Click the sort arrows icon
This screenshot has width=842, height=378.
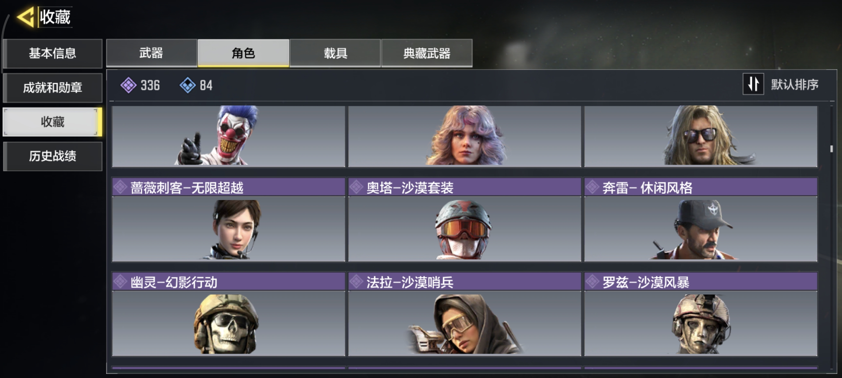753,84
